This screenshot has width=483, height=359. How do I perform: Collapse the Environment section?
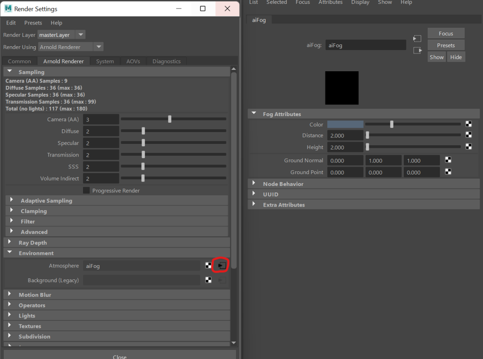coord(9,252)
